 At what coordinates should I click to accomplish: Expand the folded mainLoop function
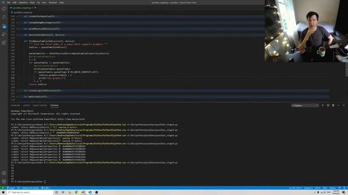point(17,97)
